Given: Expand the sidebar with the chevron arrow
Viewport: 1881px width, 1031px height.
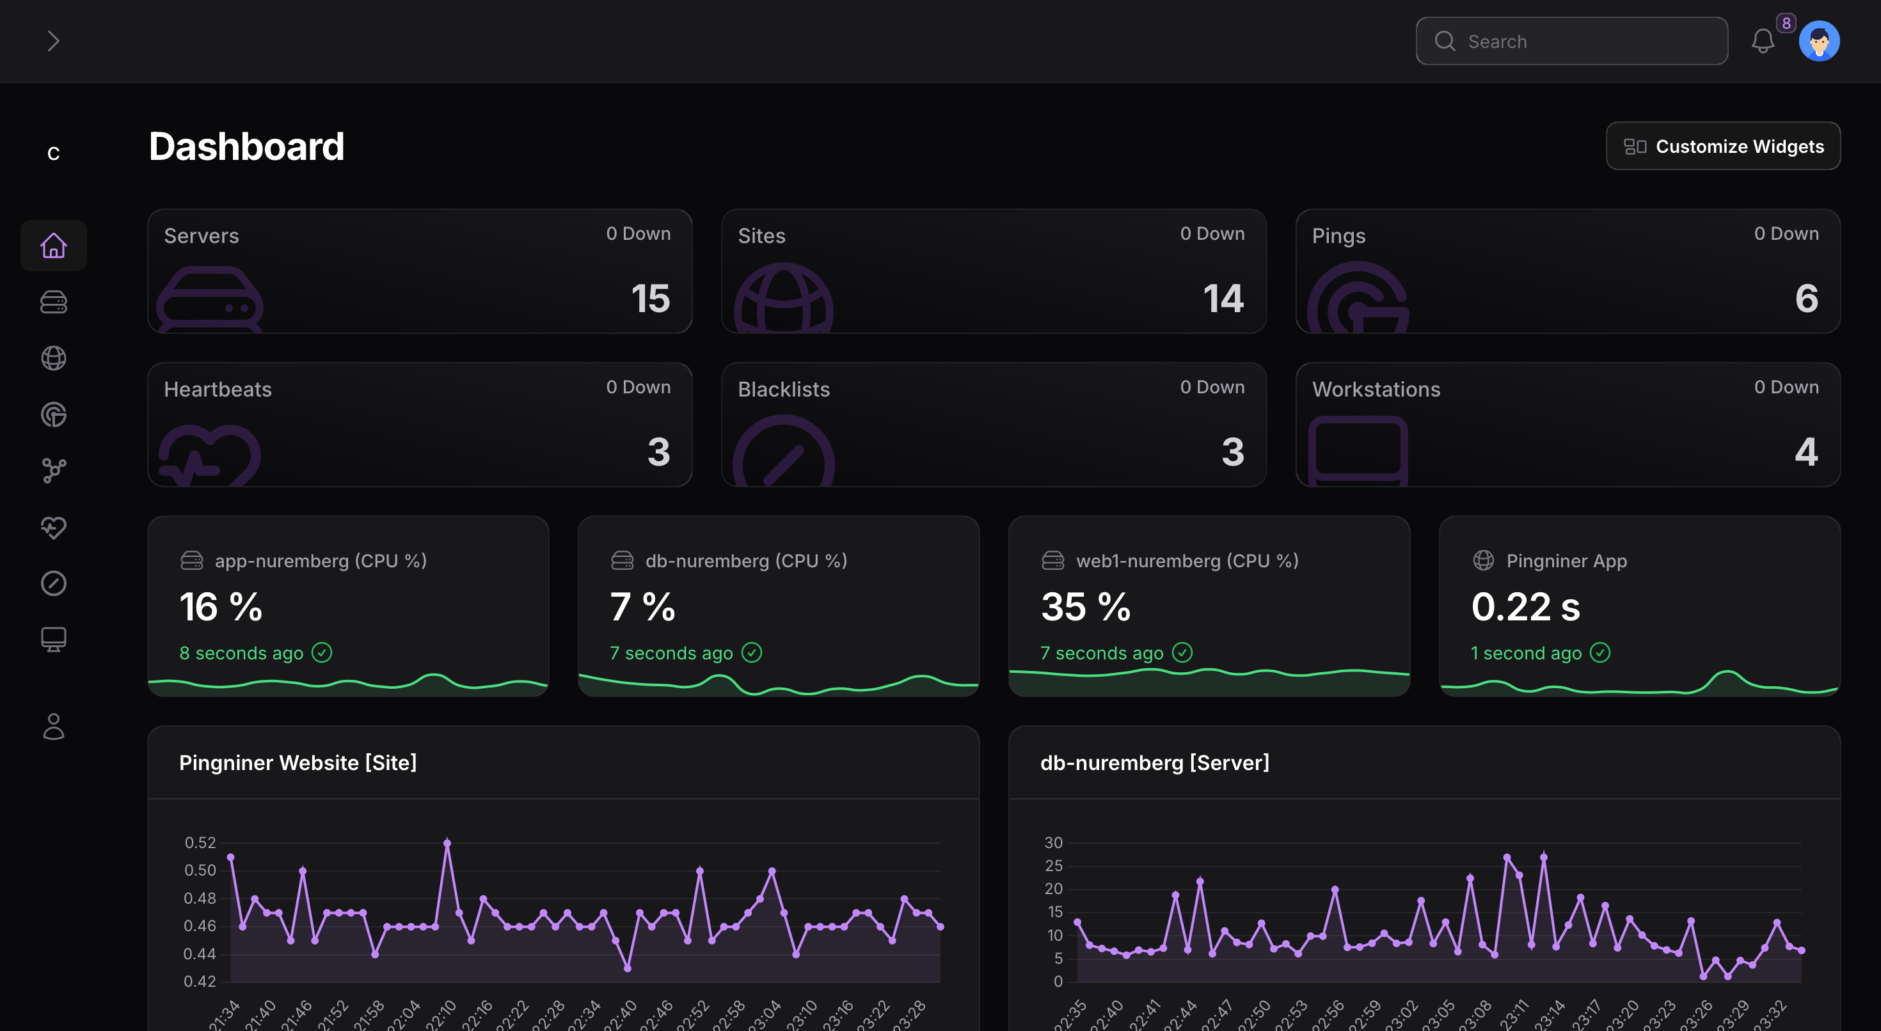Looking at the screenshot, I should 52,41.
